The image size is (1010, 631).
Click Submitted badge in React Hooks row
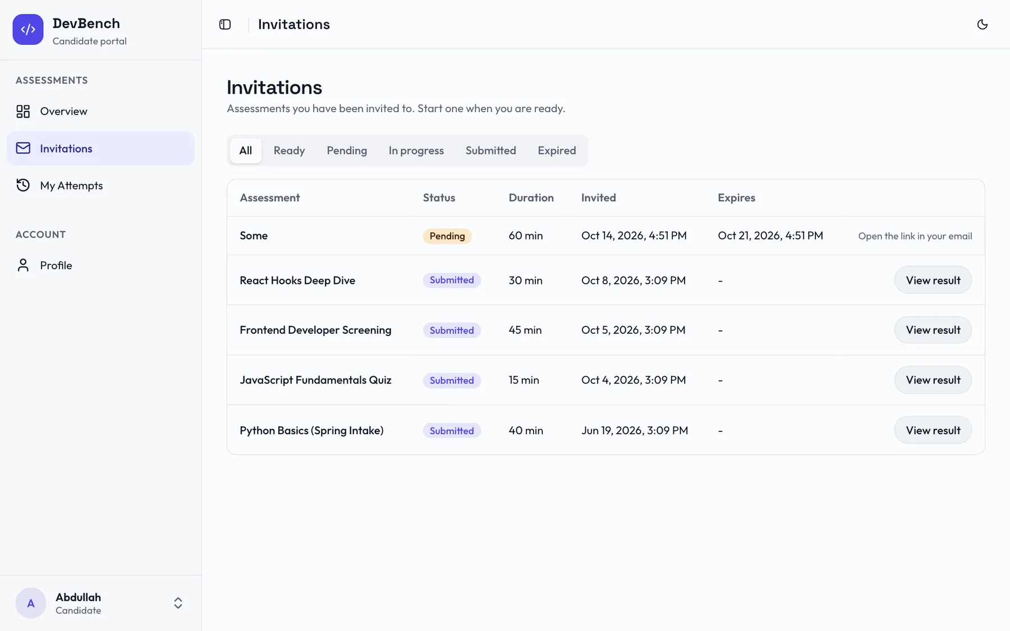click(x=452, y=280)
